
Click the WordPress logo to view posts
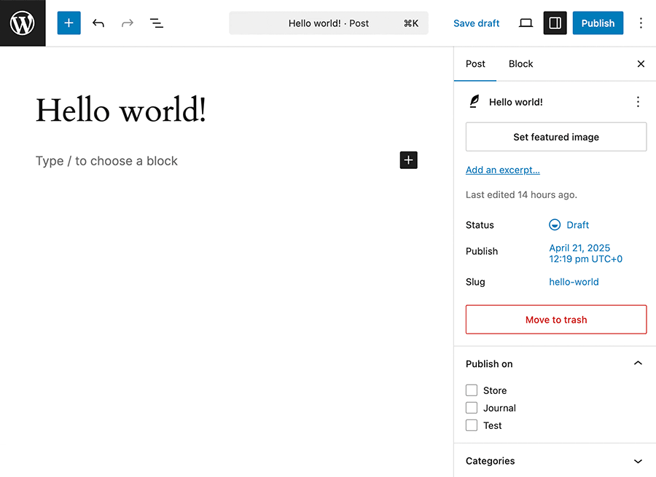pyautogui.click(x=23, y=23)
